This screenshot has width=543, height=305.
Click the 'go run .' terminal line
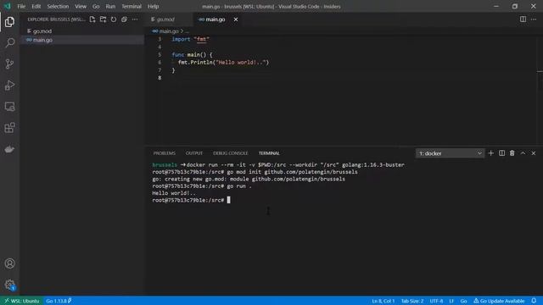coord(202,186)
